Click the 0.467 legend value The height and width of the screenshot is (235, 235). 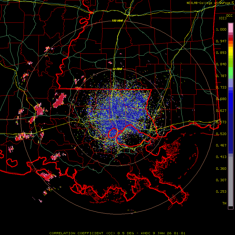click(221, 145)
